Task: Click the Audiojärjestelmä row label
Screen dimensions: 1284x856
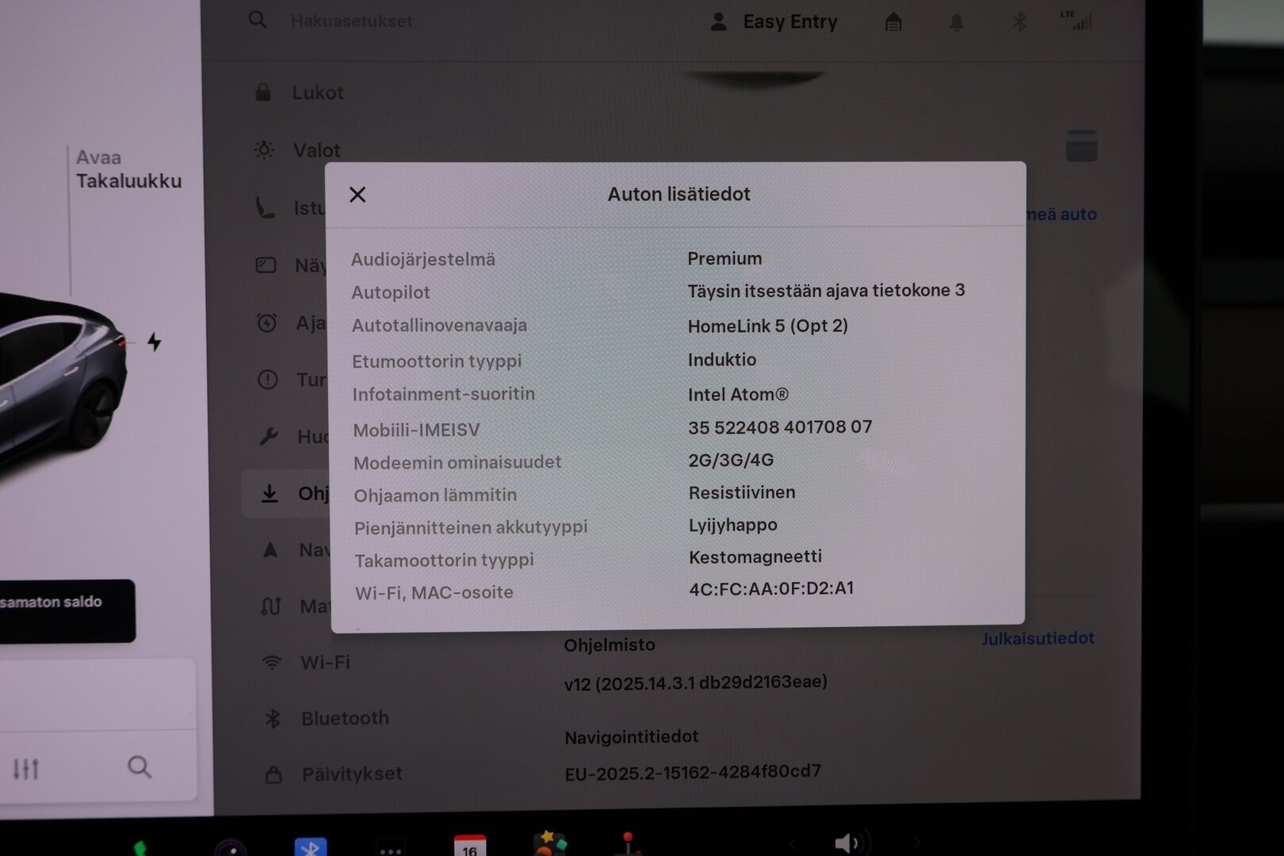Action: (423, 260)
